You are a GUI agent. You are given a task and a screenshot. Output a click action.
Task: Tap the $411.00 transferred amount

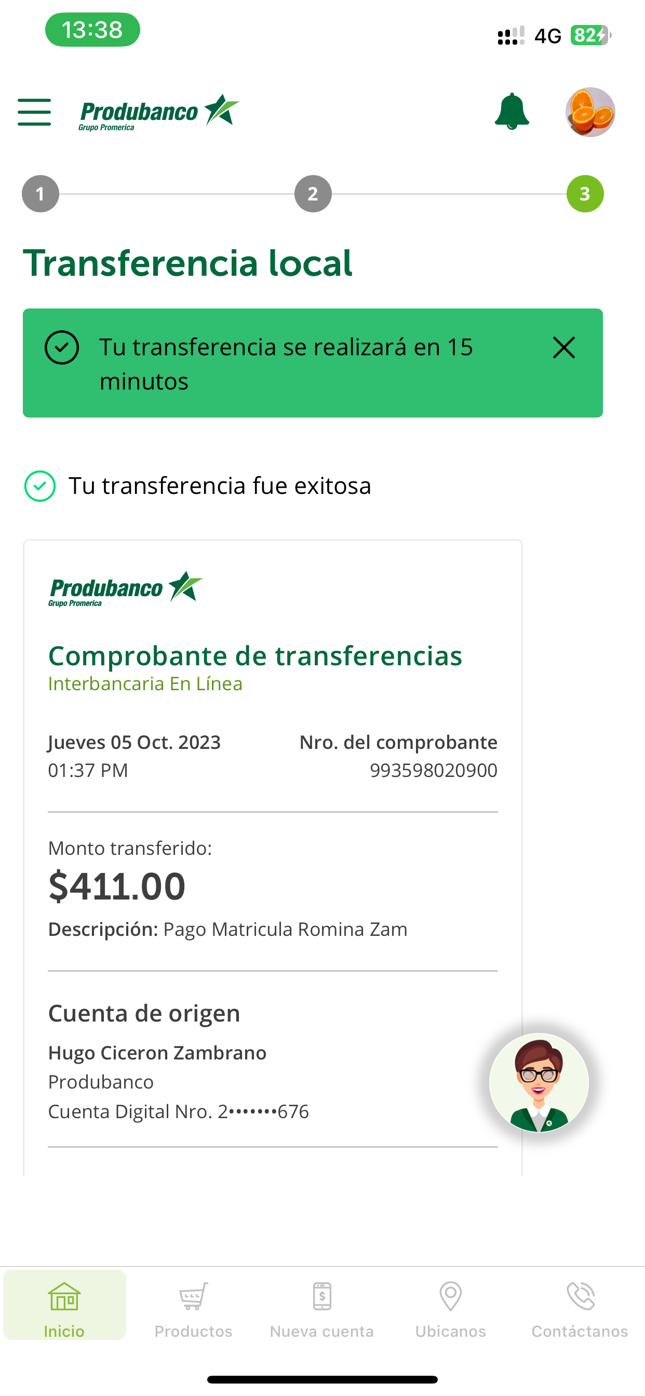click(x=117, y=887)
